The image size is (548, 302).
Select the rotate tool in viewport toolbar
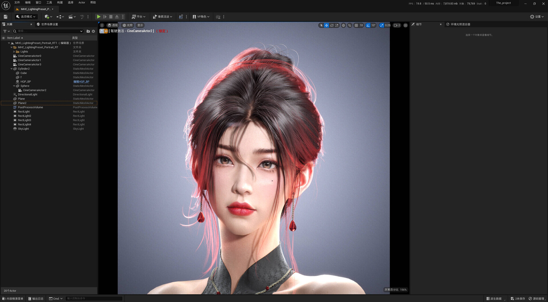tap(332, 25)
